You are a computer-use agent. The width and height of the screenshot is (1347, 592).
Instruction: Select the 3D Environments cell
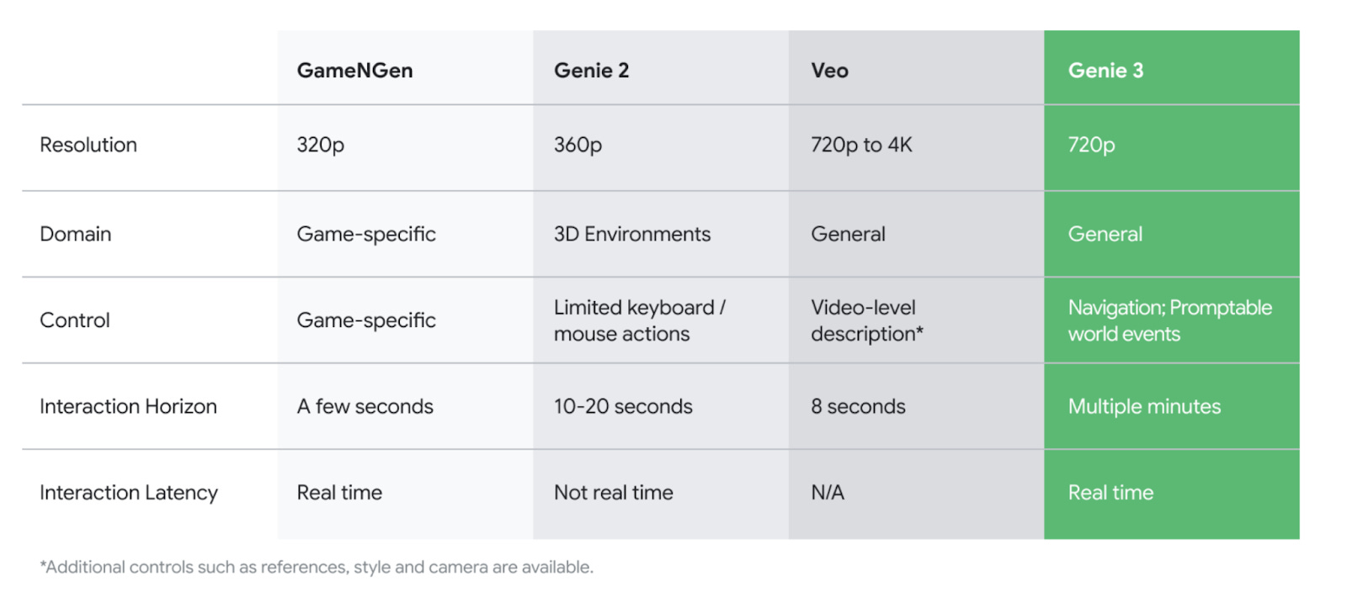pos(632,234)
